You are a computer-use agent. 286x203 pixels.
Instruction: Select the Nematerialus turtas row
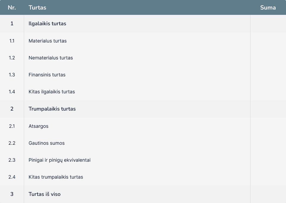143,58
